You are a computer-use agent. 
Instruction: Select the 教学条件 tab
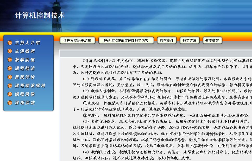(x=167, y=40)
